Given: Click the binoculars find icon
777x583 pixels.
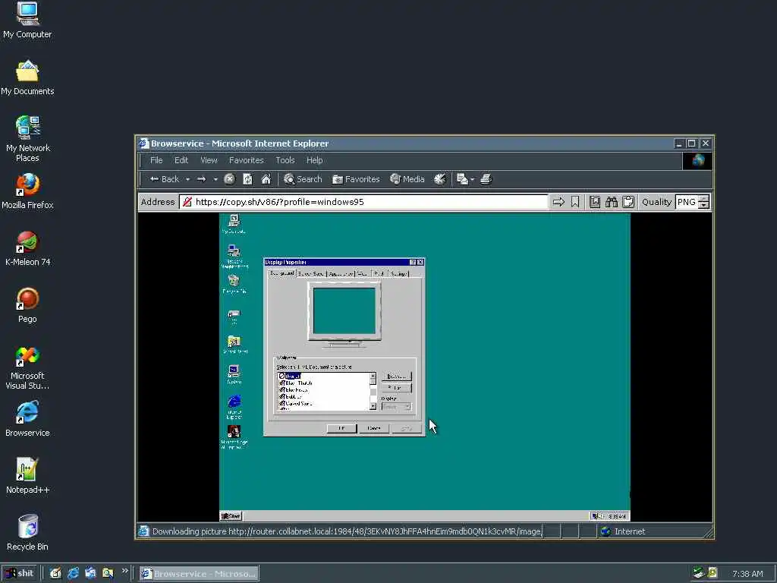Looking at the screenshot, I should 612,202.
